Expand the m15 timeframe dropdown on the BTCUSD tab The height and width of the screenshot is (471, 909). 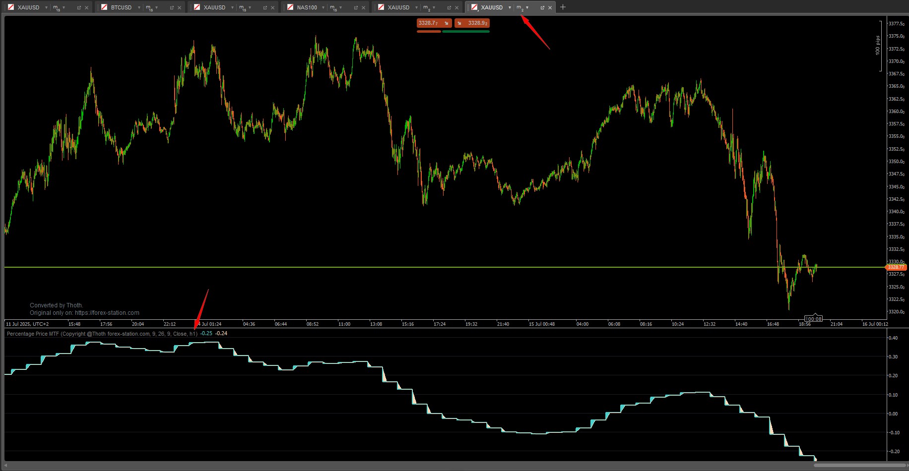[156, 7]
